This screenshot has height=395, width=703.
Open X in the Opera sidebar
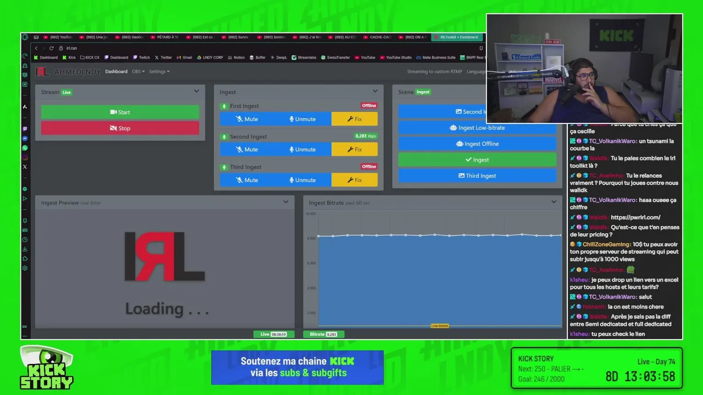click(x=25, y=167)
